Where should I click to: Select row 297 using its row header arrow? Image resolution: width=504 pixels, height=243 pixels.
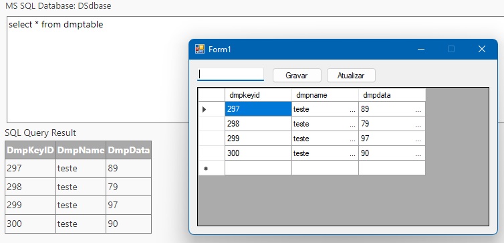[x=211, y=109]
